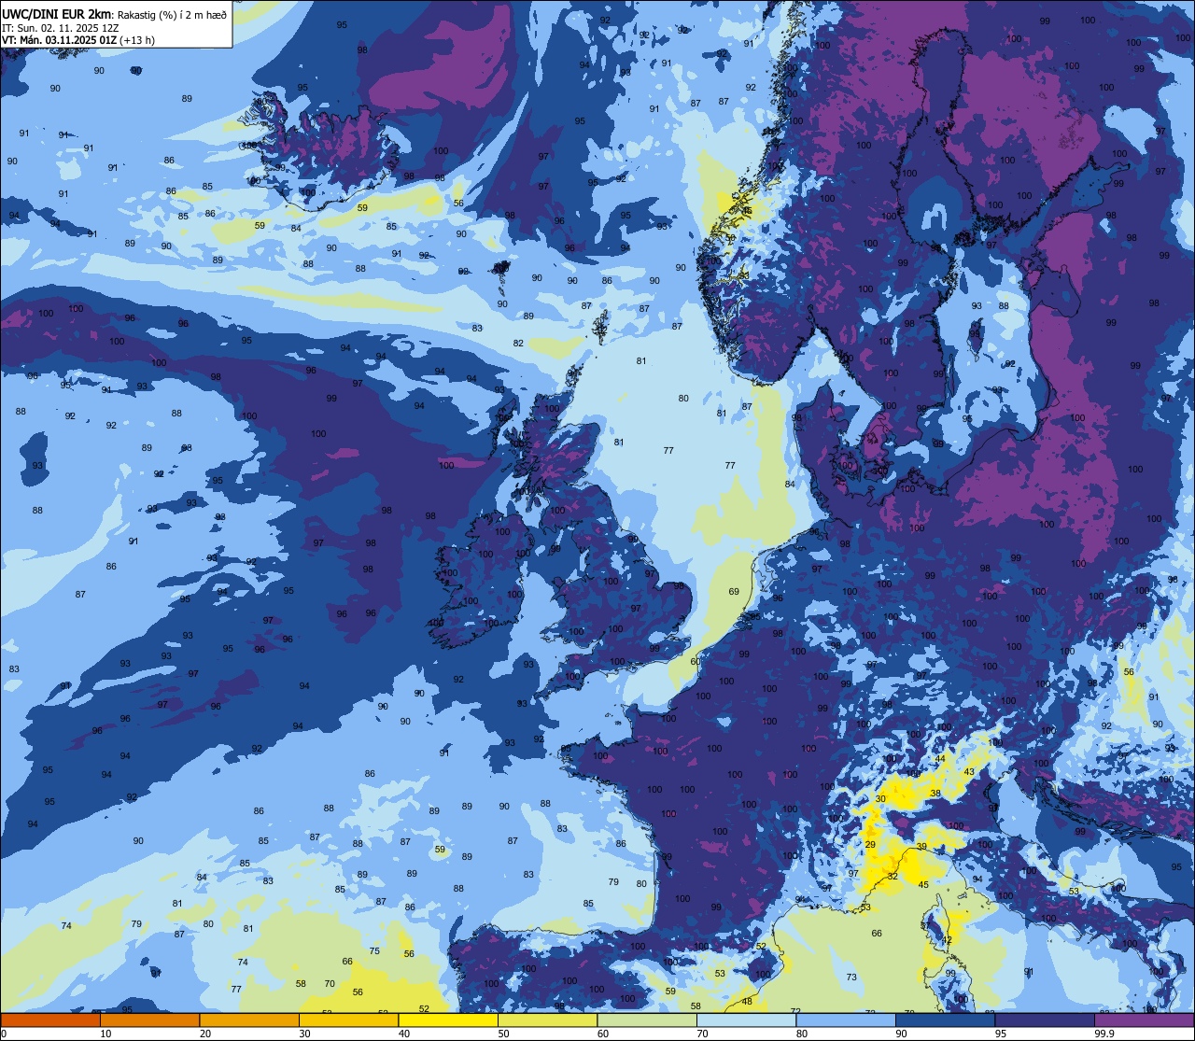The height and width of the screenshot is (1041, 1195).
Task: Click the '82' value north of Scotland
Action: [x=518, y=343]
